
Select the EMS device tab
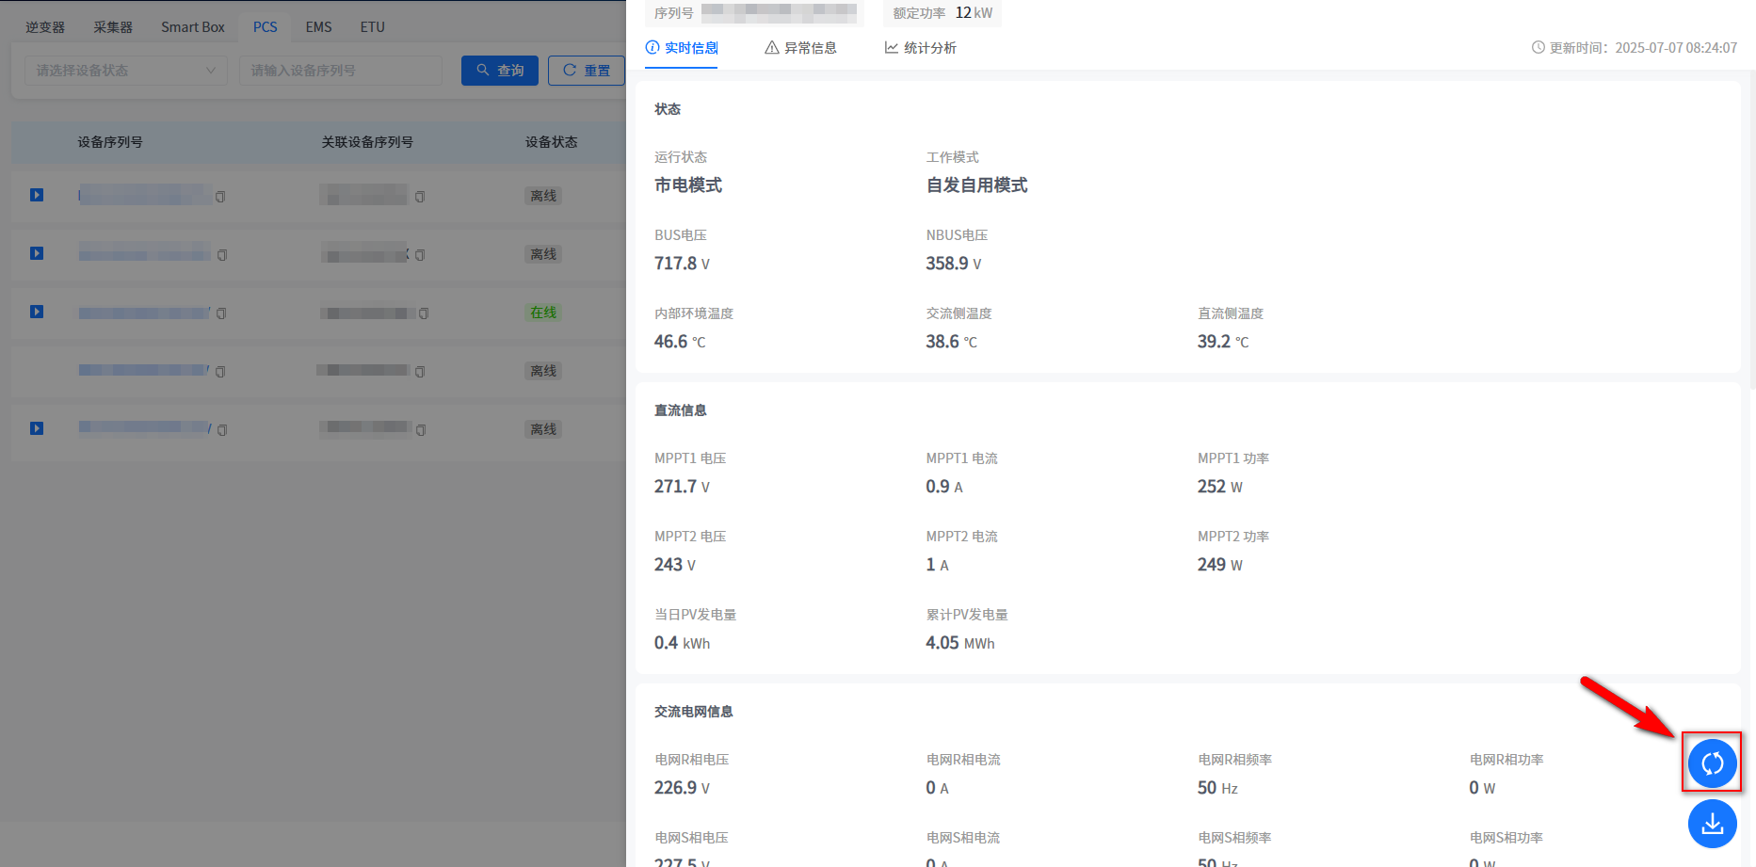pos(318,27)
